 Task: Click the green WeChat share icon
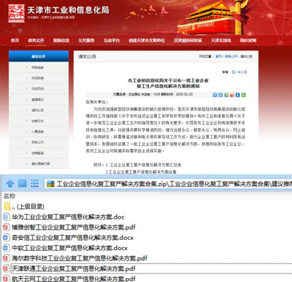(x=243, y=95)
